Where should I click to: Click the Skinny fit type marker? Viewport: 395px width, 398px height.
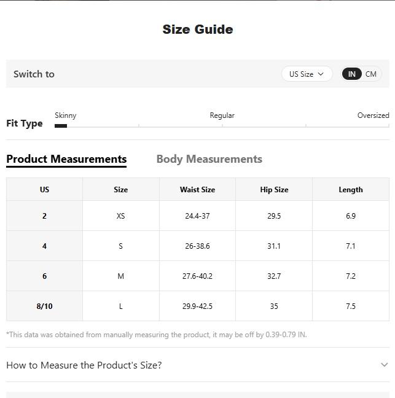click(61, 125)
